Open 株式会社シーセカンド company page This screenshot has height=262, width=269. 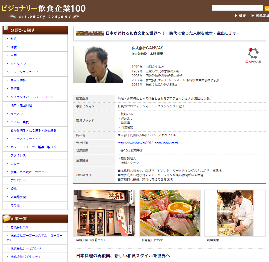[26, 248]
